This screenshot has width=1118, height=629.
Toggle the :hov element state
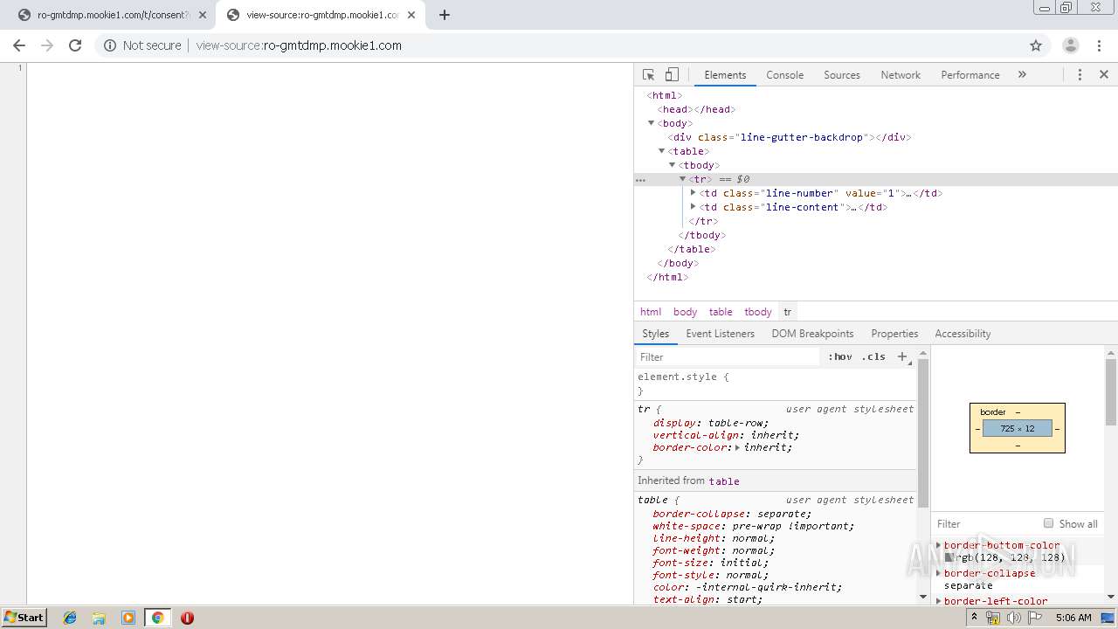click(839, 356)
